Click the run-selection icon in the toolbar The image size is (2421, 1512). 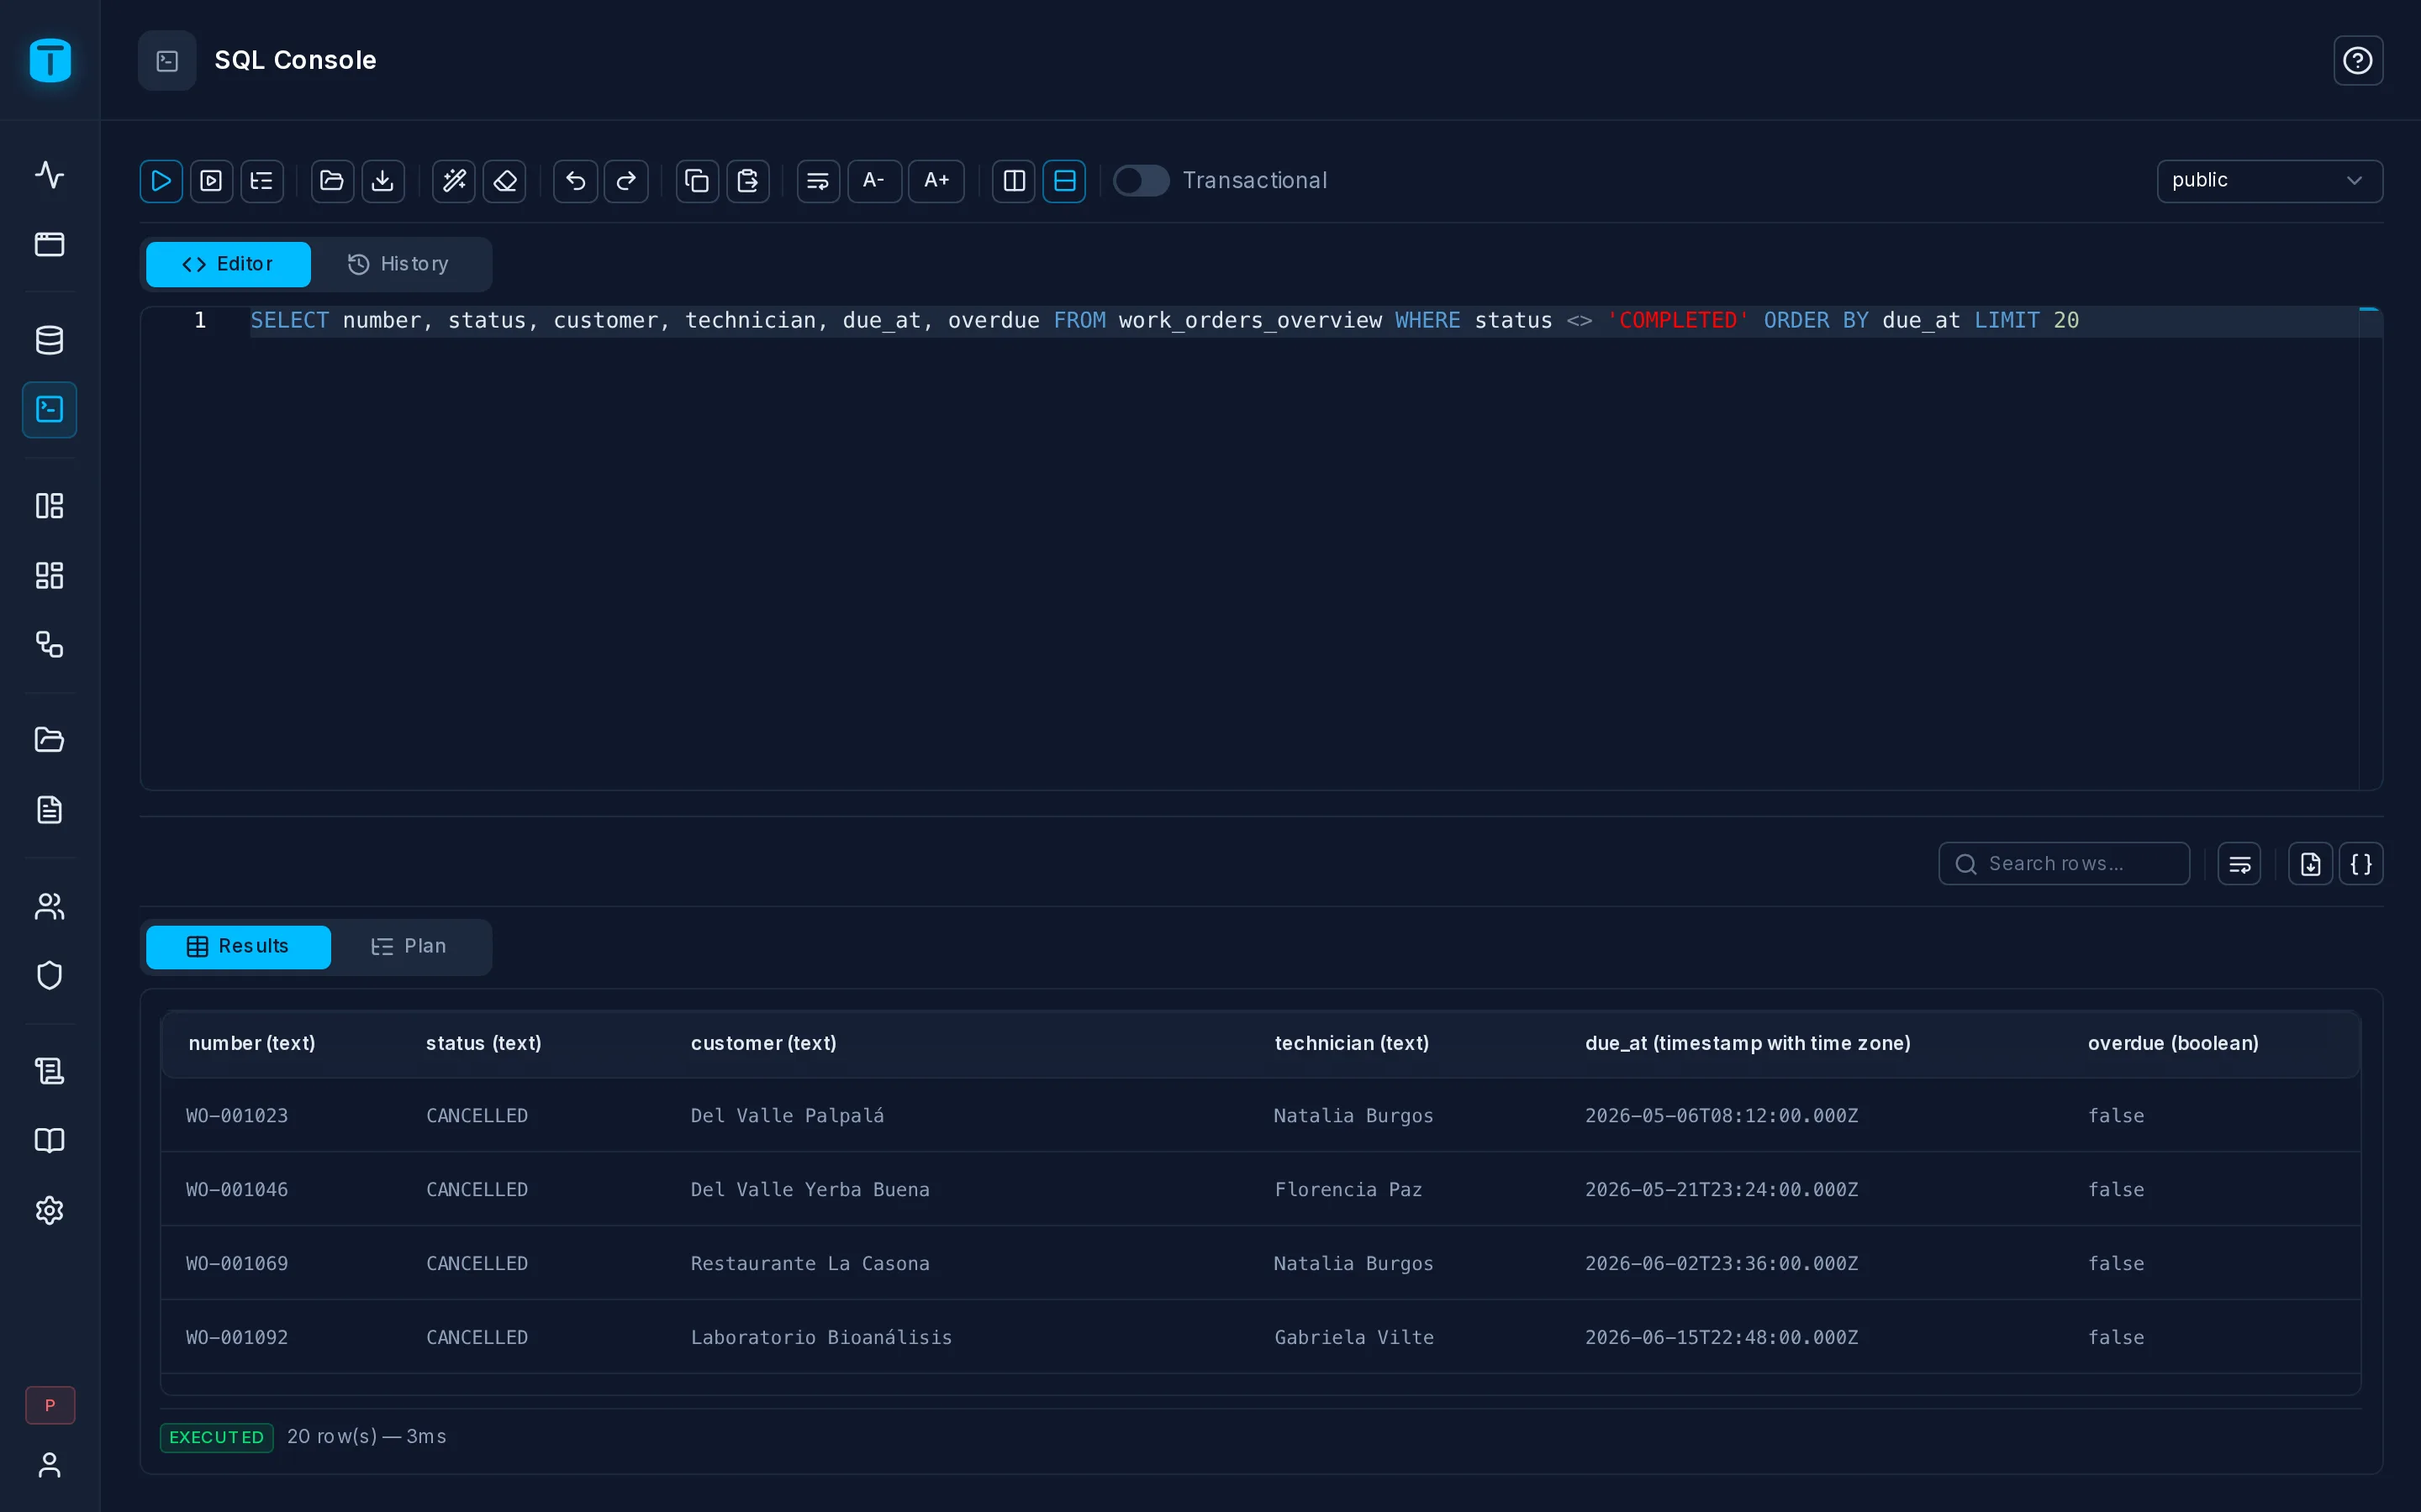click(211, 181)
